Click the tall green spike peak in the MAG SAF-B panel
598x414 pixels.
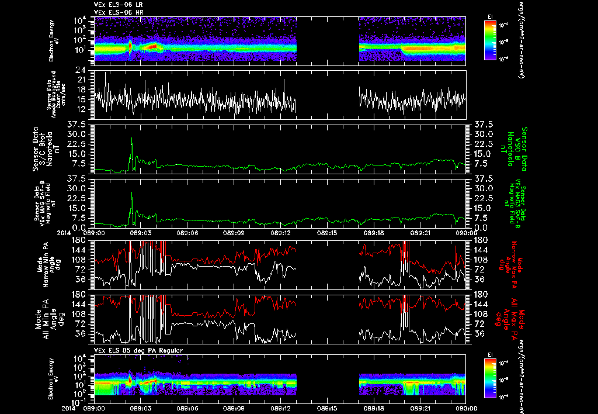pos(132,193)
